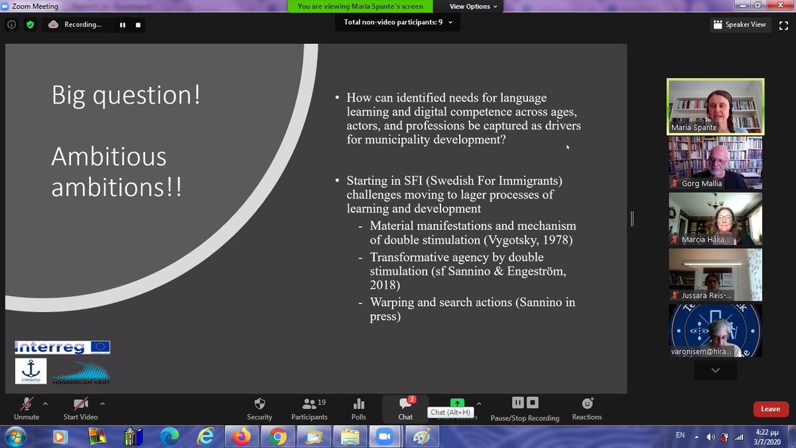Viewport: 796px width, 448px height.
Task: Click 'You are viewing Maria Spante's screen' banner
Action: (x=360, y=7)
